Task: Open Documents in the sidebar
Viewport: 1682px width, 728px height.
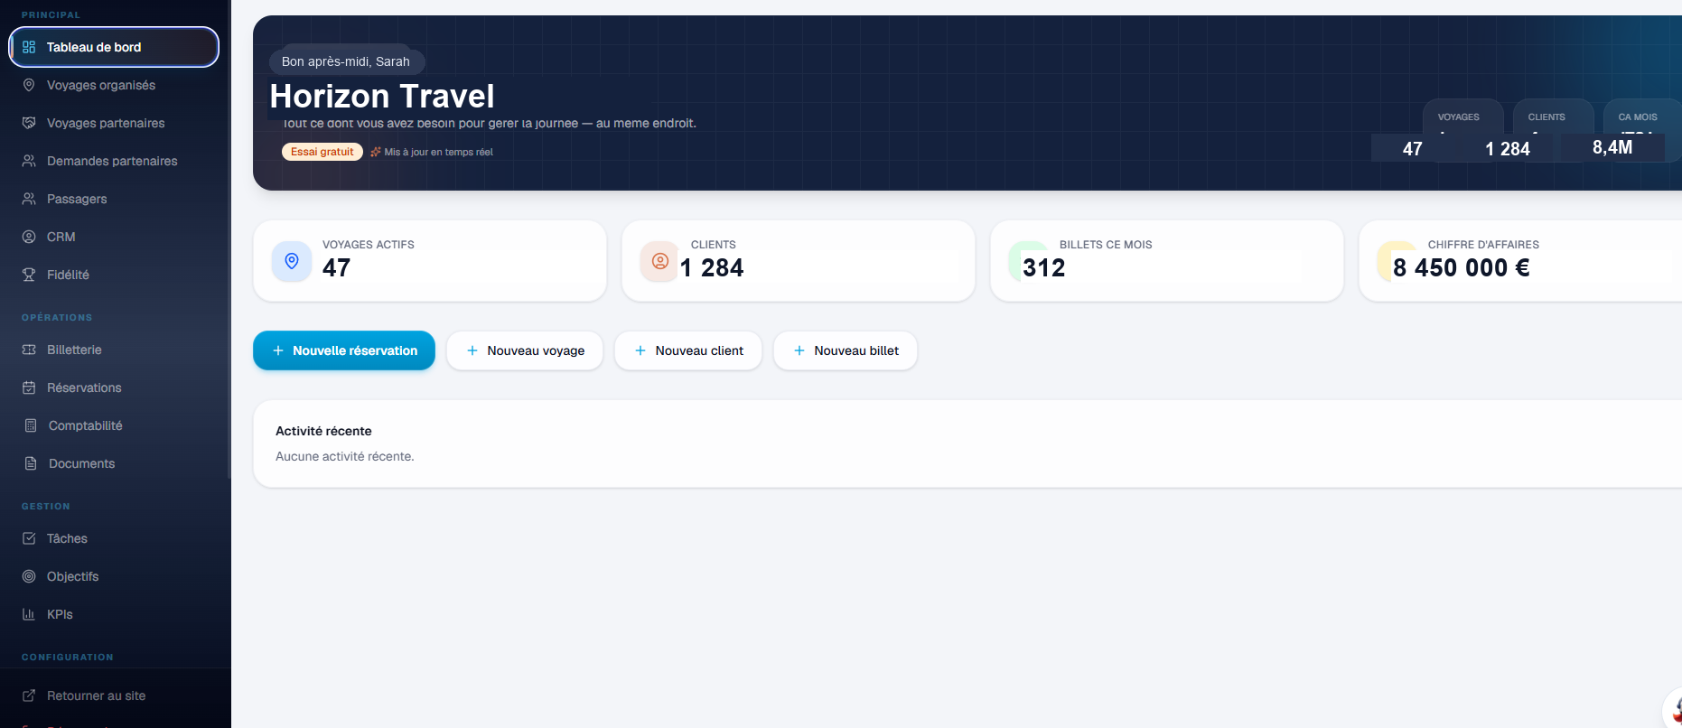Action: tap(114, 463)
